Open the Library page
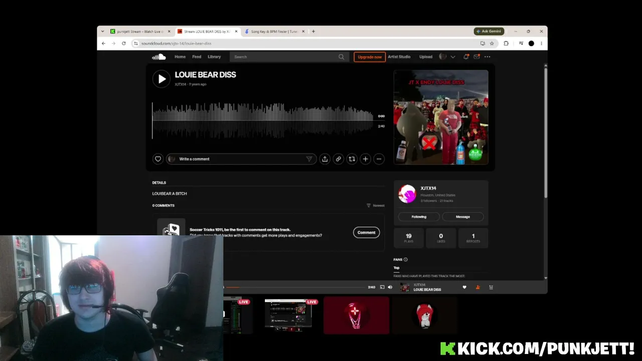Viewport: 642px width, 361px height. [x=214, y=57]
